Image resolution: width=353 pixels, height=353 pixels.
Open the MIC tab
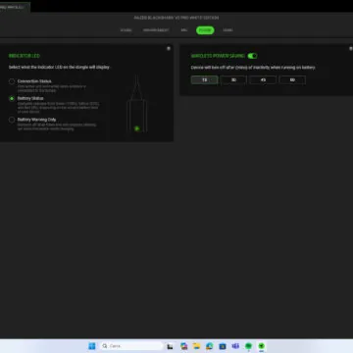pos(184,30)
